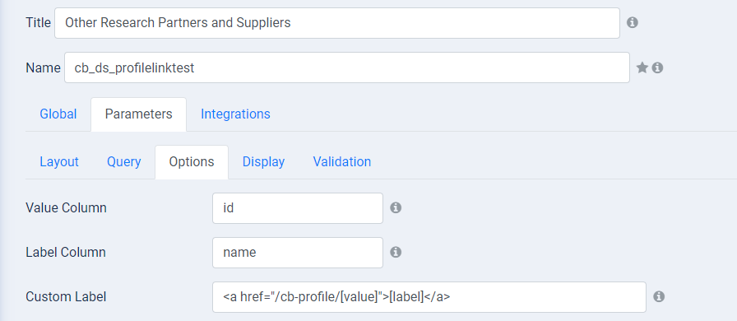The height and width of the screenshot is (321, 737).
Task: Go to the Validation sub-tab
Action: (x=342, y=162)
